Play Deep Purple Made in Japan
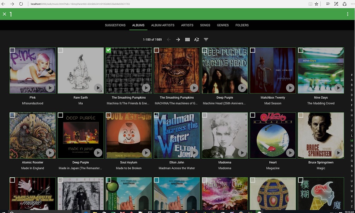 98,153
